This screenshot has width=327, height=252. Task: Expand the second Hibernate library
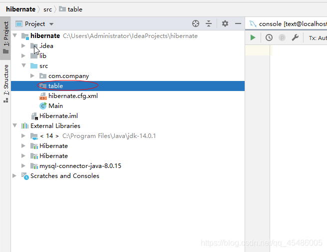pyautogui.click(x=23, y=156)
